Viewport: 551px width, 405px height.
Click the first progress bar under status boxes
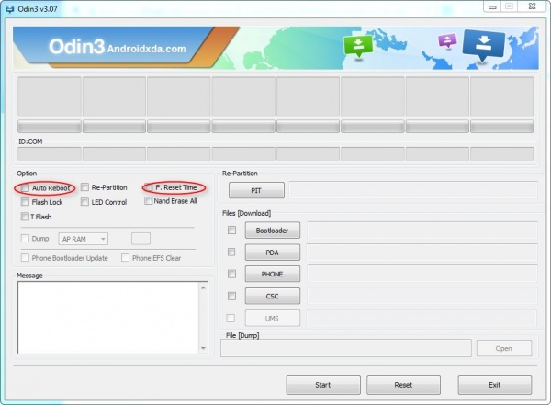[50, 126]
